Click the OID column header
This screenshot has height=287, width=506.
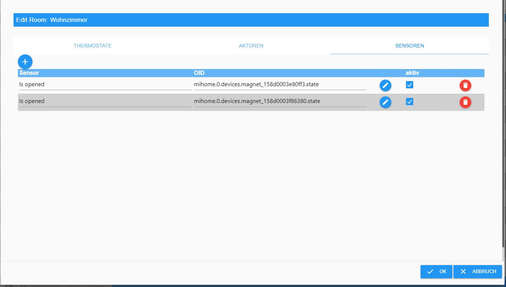[280, 73]
